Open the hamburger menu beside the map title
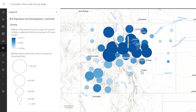Viewport: 196px width, 112px height. [4, 4]
